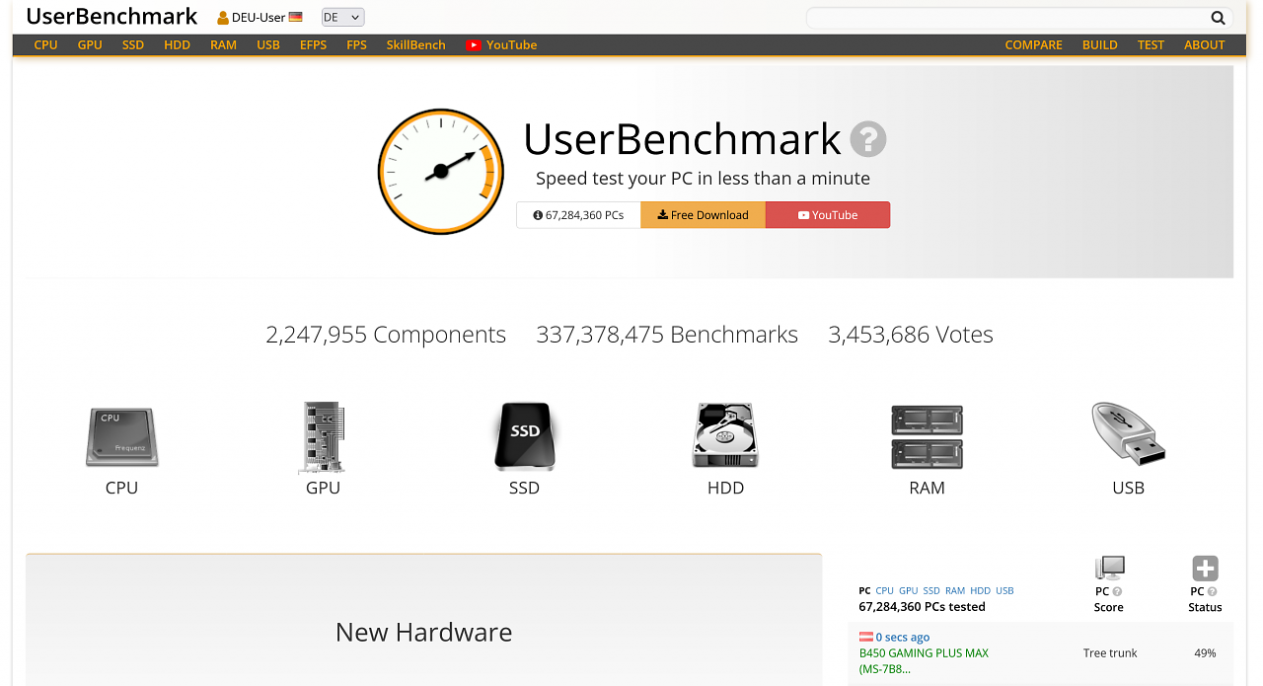Click the PC Status help question mark
This screenshot has width=1263, height=686.
coord(1213,592)
